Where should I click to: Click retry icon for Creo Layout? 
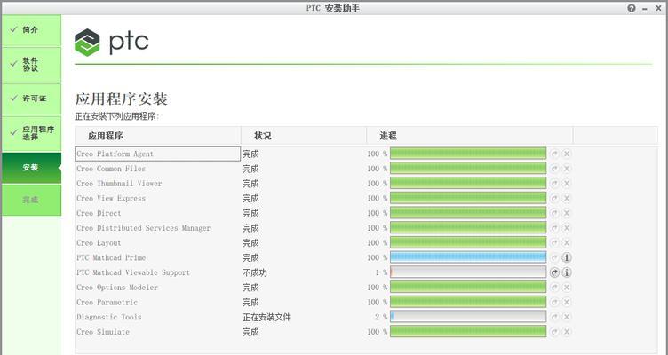tap(554, 242)
